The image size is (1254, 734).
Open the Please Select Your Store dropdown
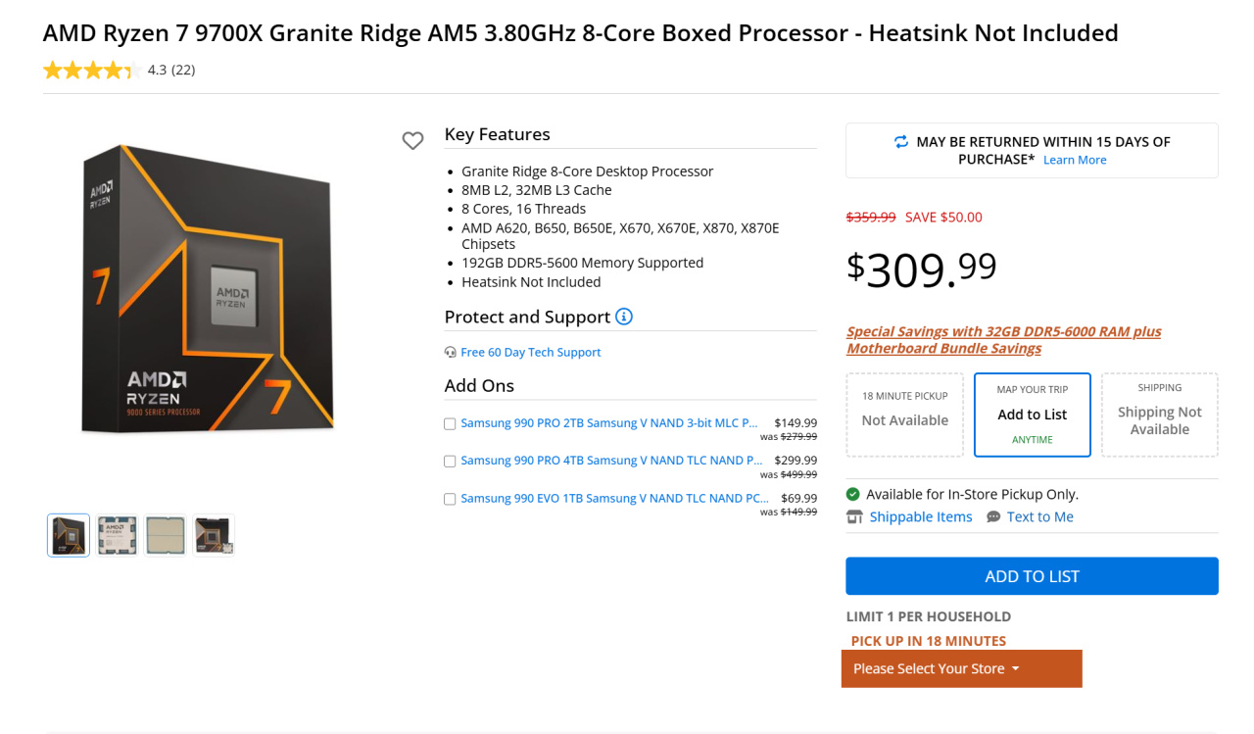961,668
